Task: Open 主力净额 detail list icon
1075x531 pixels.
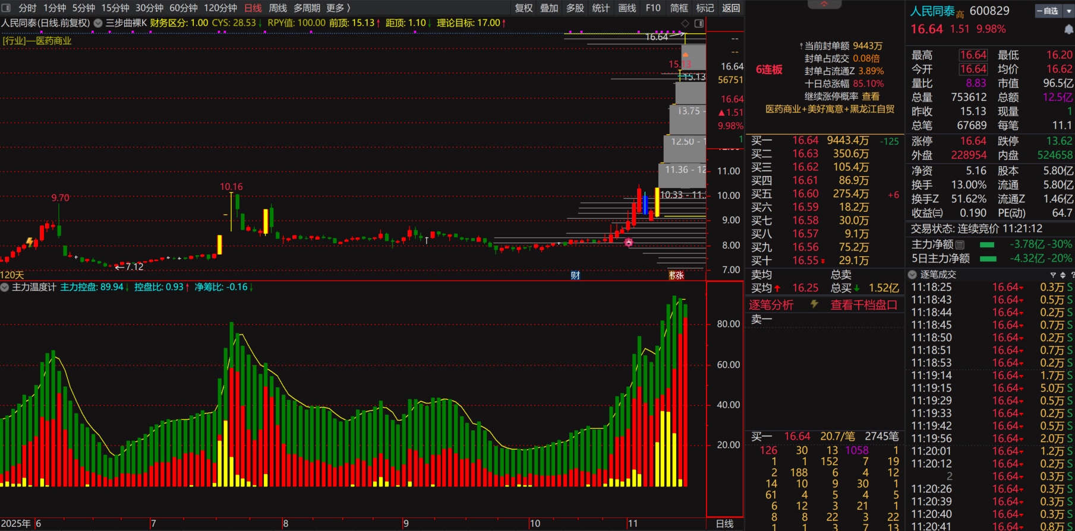Action: [x=960, y=244]
